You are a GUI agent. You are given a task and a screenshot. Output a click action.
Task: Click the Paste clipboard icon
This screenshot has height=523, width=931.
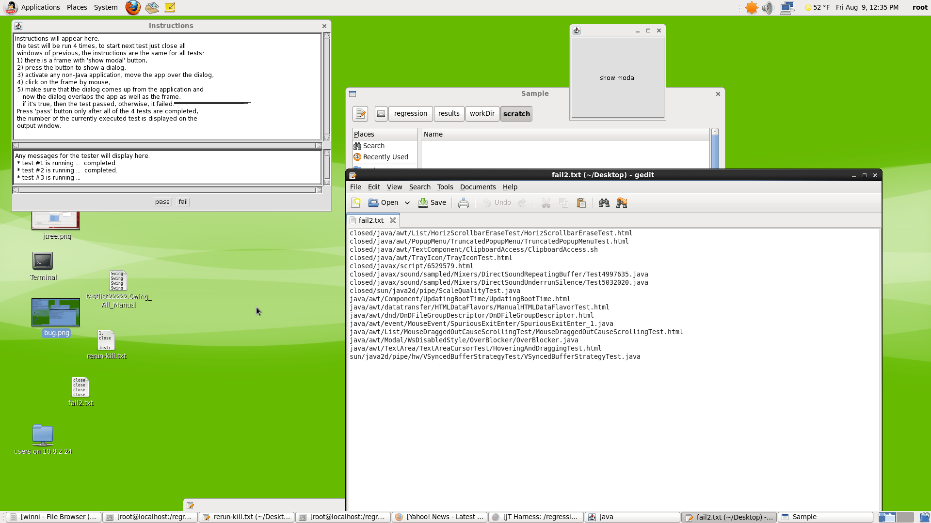(x=581, y=203)
